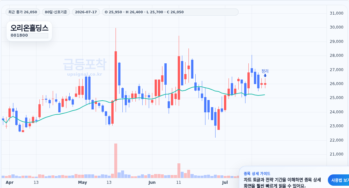Click the 25,000 price axis label
The width and height of the screenshot is (349, 188).
[x=337, y=98]
